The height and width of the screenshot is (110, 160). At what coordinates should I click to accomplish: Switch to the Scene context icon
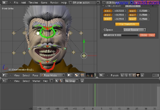pyautogui.click(x=142, y=75)
